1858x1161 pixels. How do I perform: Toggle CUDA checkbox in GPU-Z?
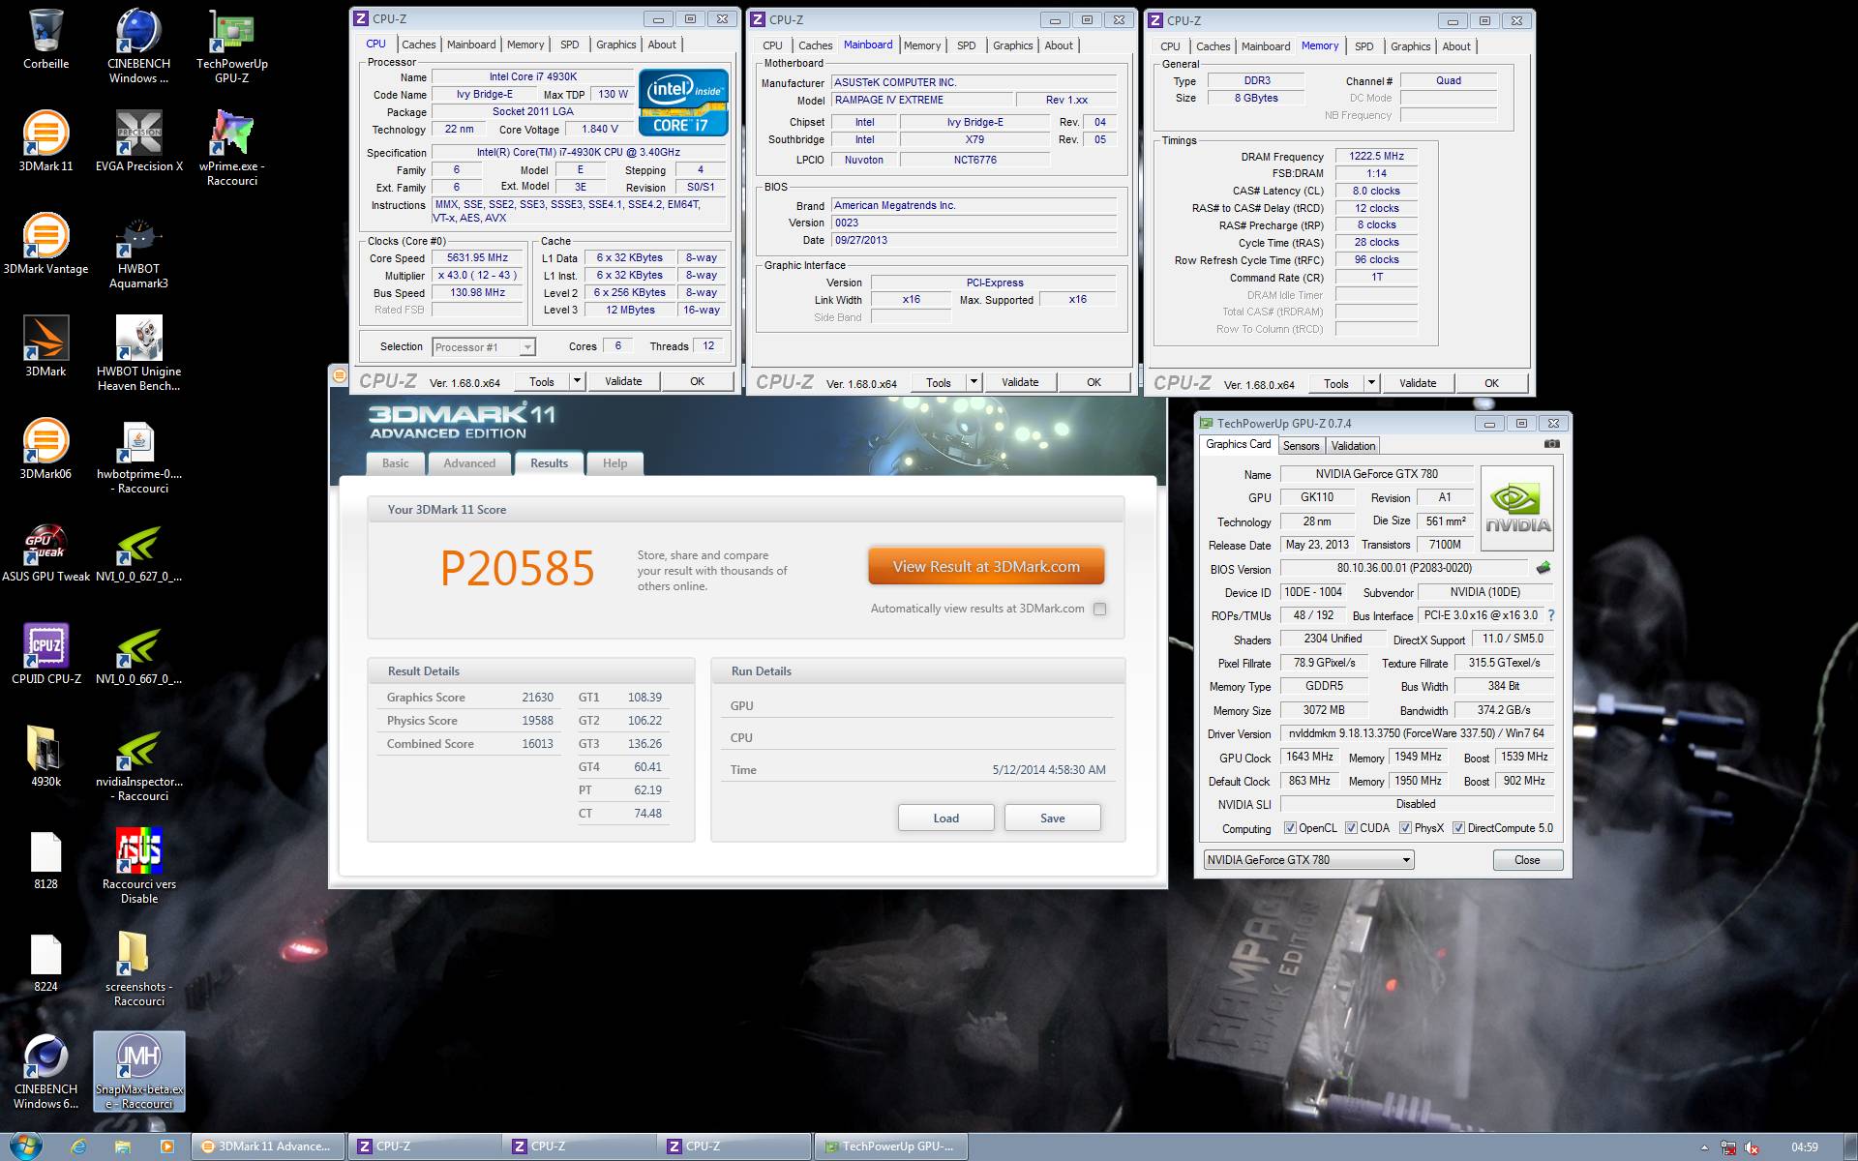(x=1351, y=828)
